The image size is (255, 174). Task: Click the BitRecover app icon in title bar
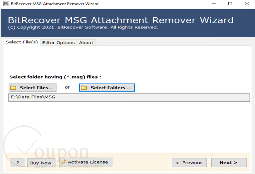click(6, 4)
